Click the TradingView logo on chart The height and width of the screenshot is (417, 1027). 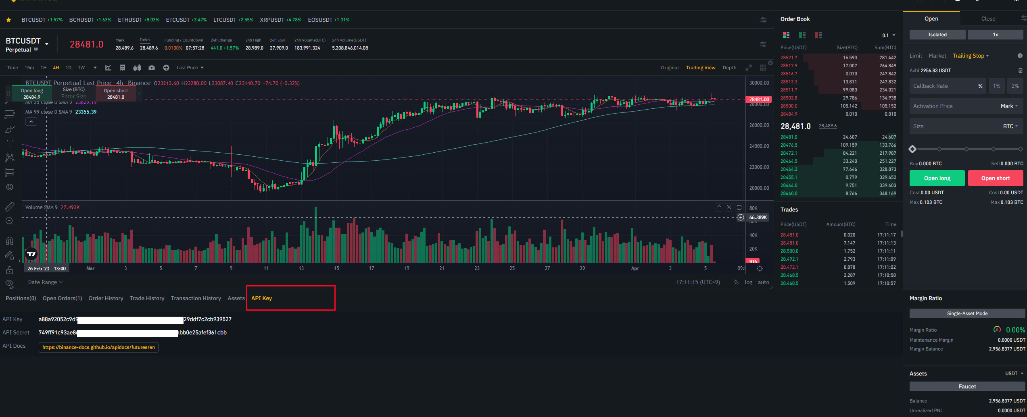(31, 254)
